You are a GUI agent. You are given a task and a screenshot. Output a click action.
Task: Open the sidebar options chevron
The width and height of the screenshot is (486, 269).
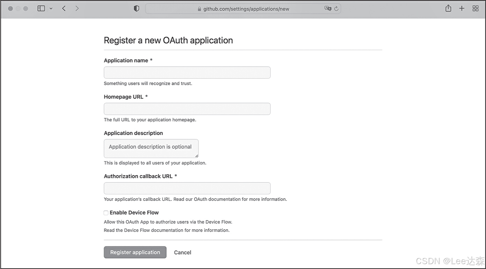[x=50, y=8]
